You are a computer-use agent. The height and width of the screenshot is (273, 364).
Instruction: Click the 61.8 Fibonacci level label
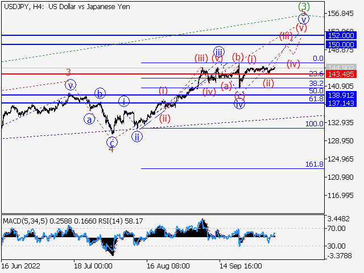point(316,99)
